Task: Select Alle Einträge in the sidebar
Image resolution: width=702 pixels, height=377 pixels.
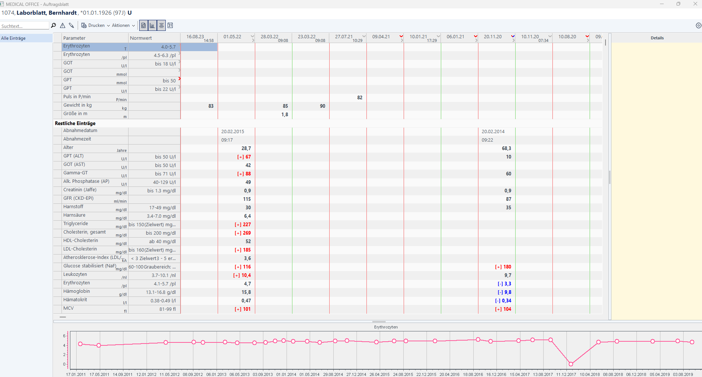Action: (x=26, y=38)
